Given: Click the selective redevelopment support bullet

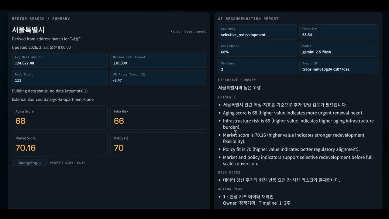Looking at the screenshot, I should tap(298, 160).
